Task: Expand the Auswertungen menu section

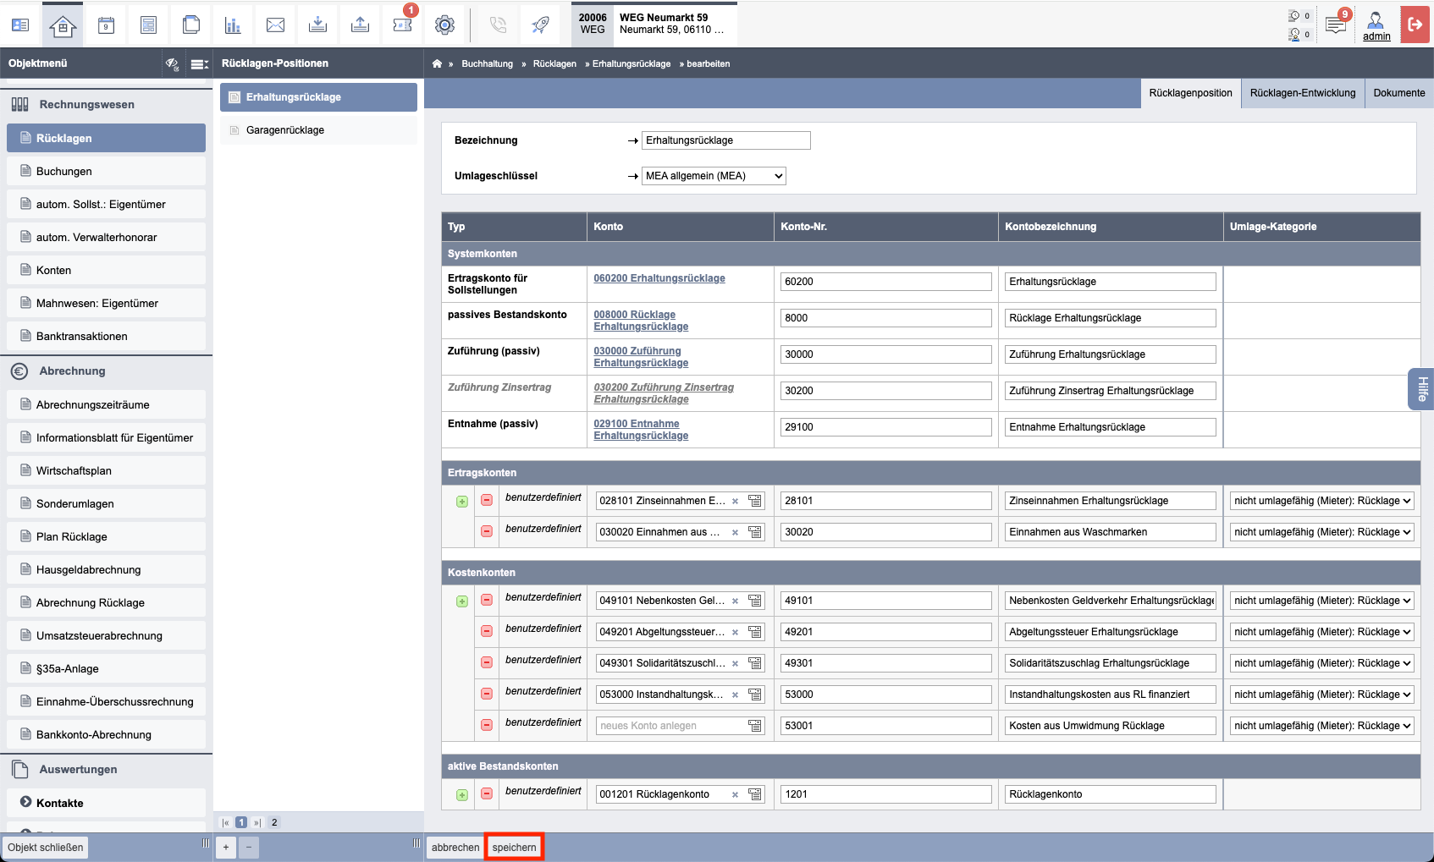Action: 106,770
